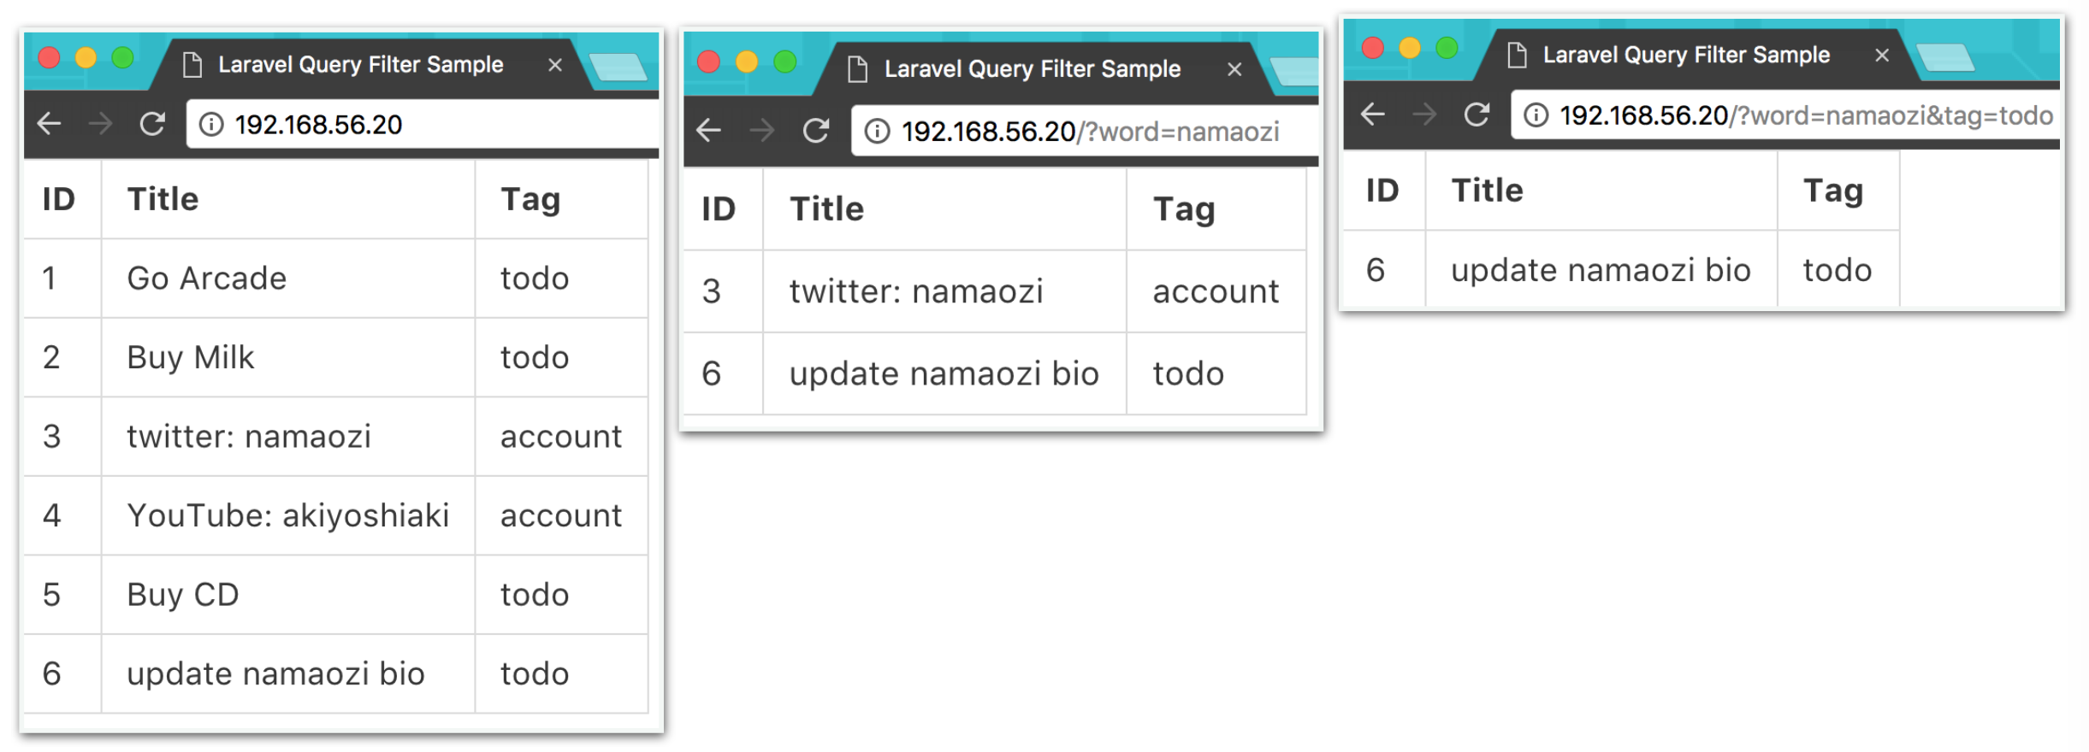Reload the page filtered by ?word=namaozi only

point(816,131)
